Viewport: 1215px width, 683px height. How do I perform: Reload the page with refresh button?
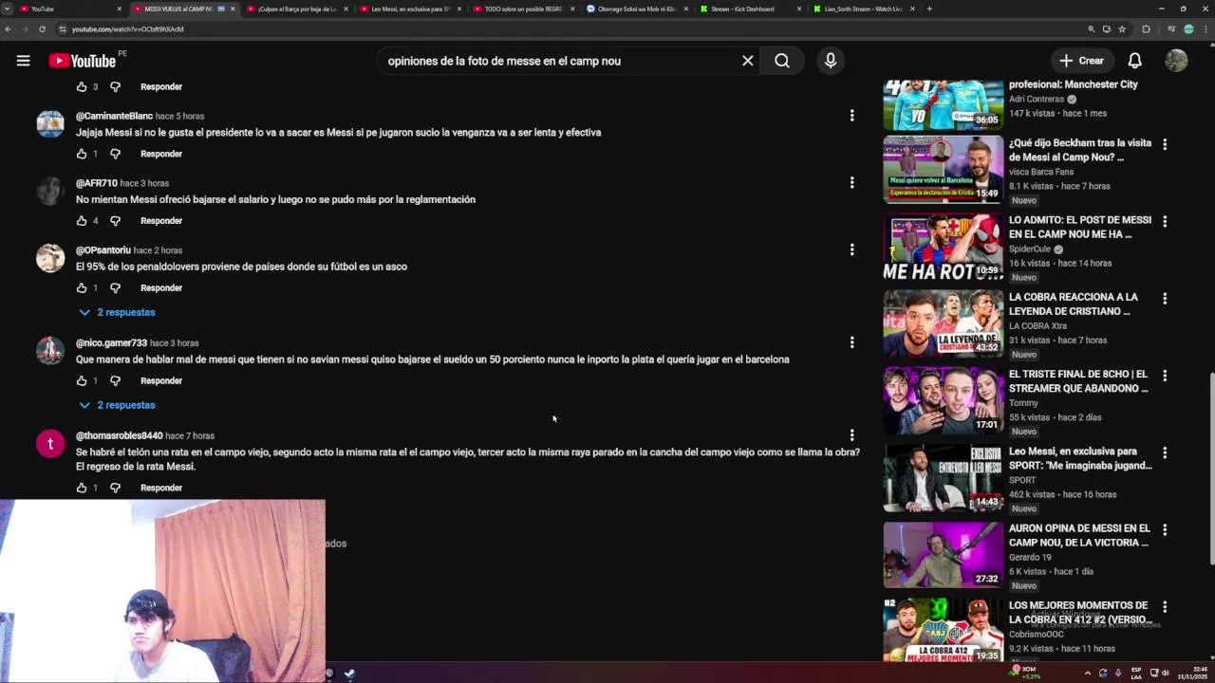coord(42,29)
